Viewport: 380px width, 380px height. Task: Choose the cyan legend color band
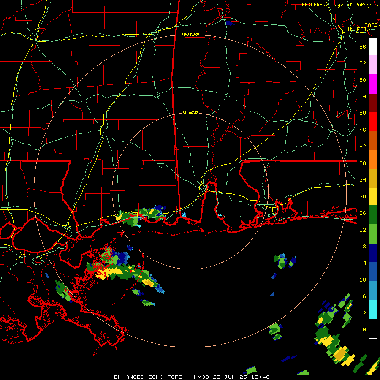(373, 309)
